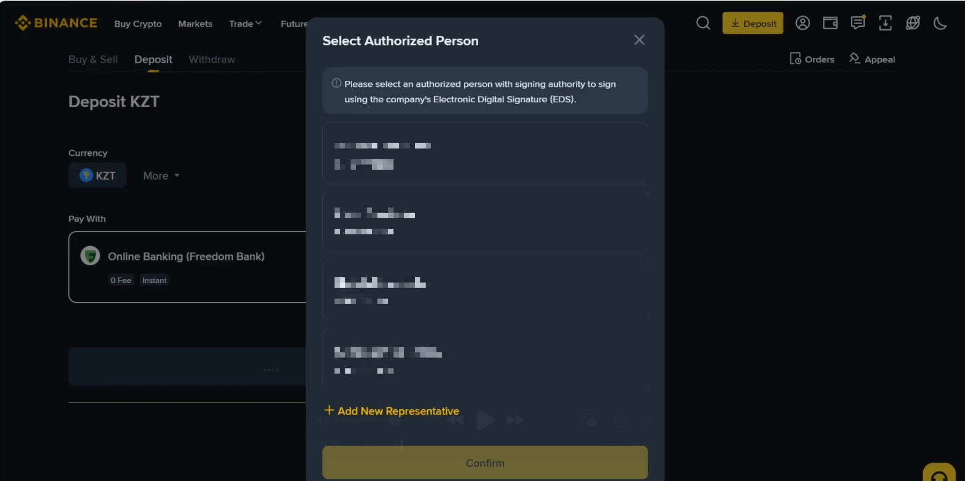Open the chat messages icon
Screen dimensions: 965x481
pos(858,23)
